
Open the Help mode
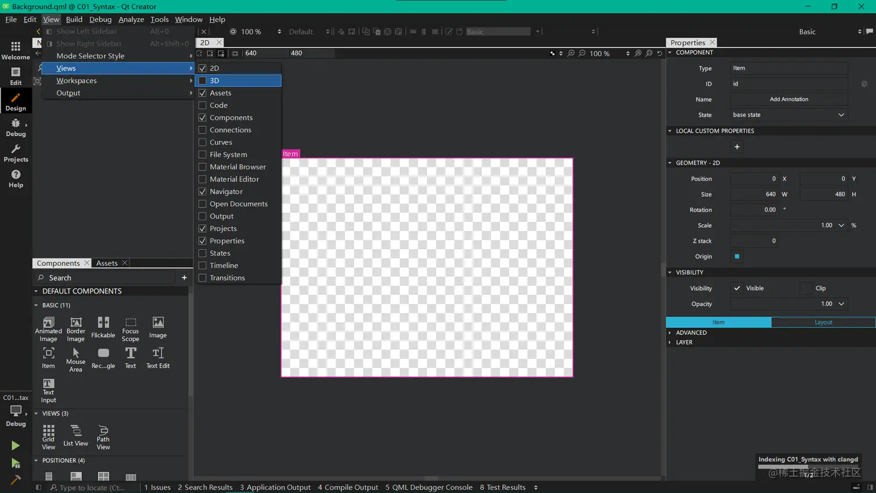[x=16, y=178]
